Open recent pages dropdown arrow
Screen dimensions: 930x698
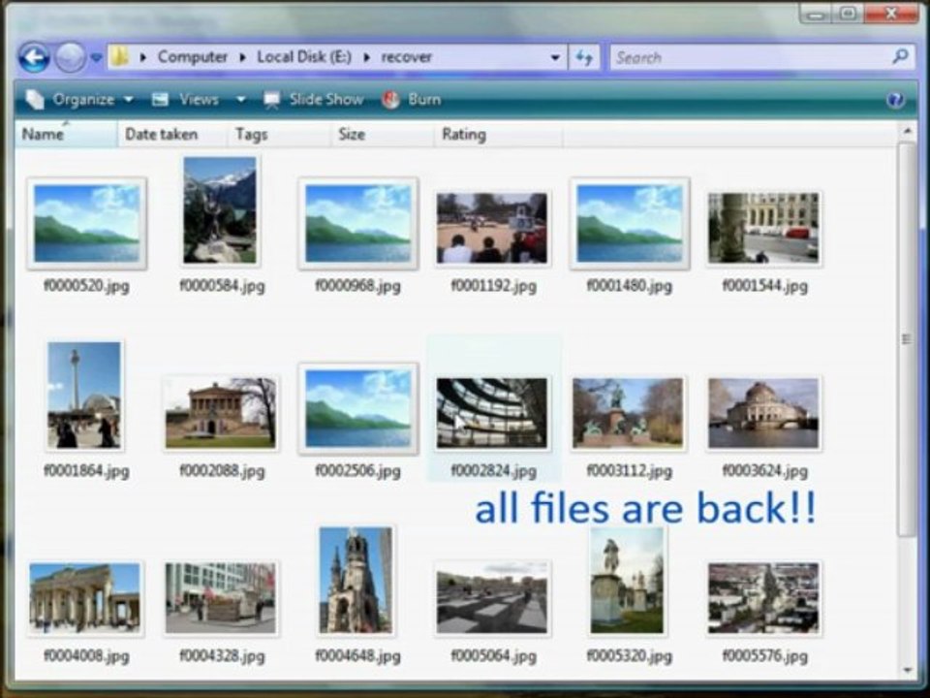[96, 58]
